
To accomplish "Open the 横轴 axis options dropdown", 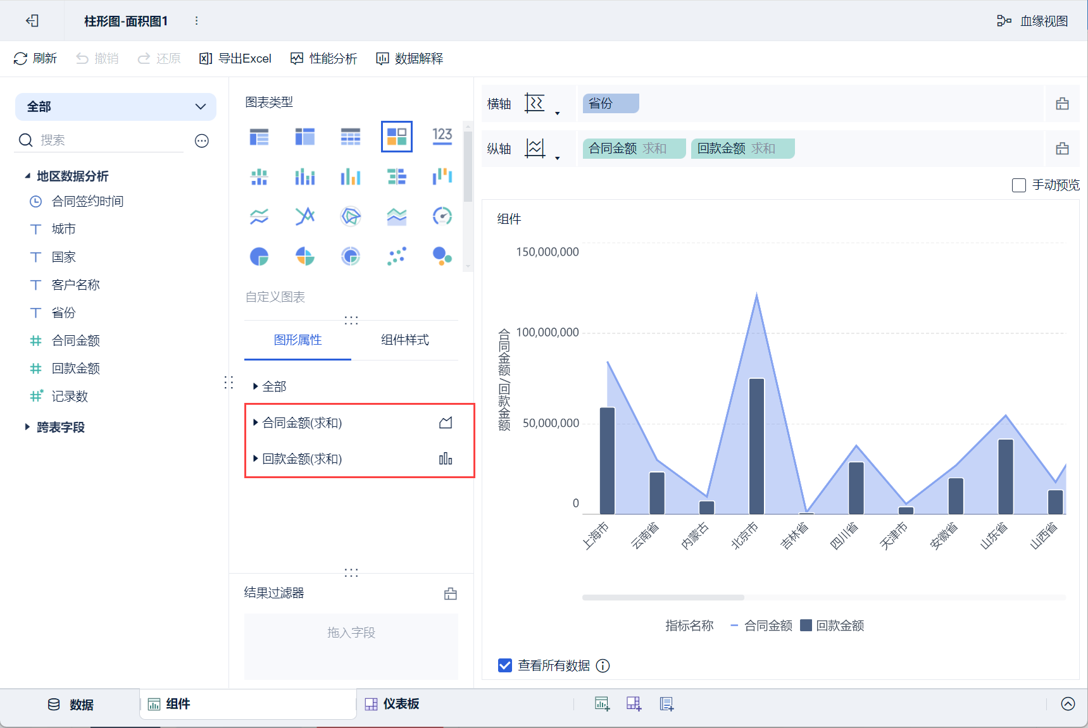I will (x=558, y=113).
